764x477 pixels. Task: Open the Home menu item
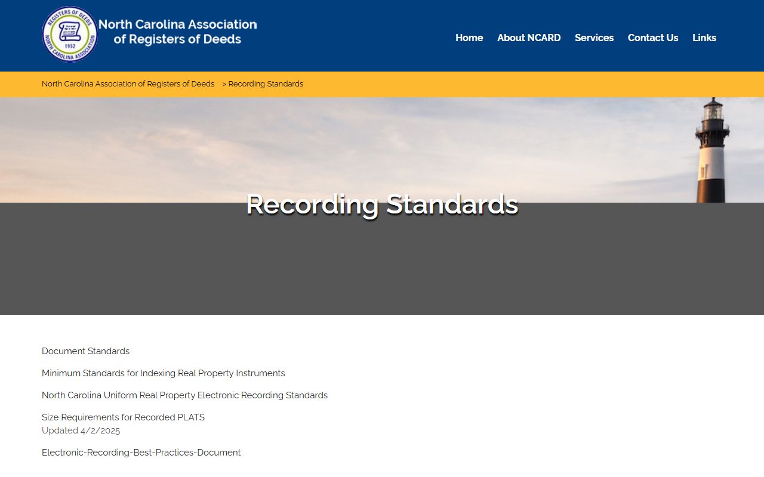[469, 38]
